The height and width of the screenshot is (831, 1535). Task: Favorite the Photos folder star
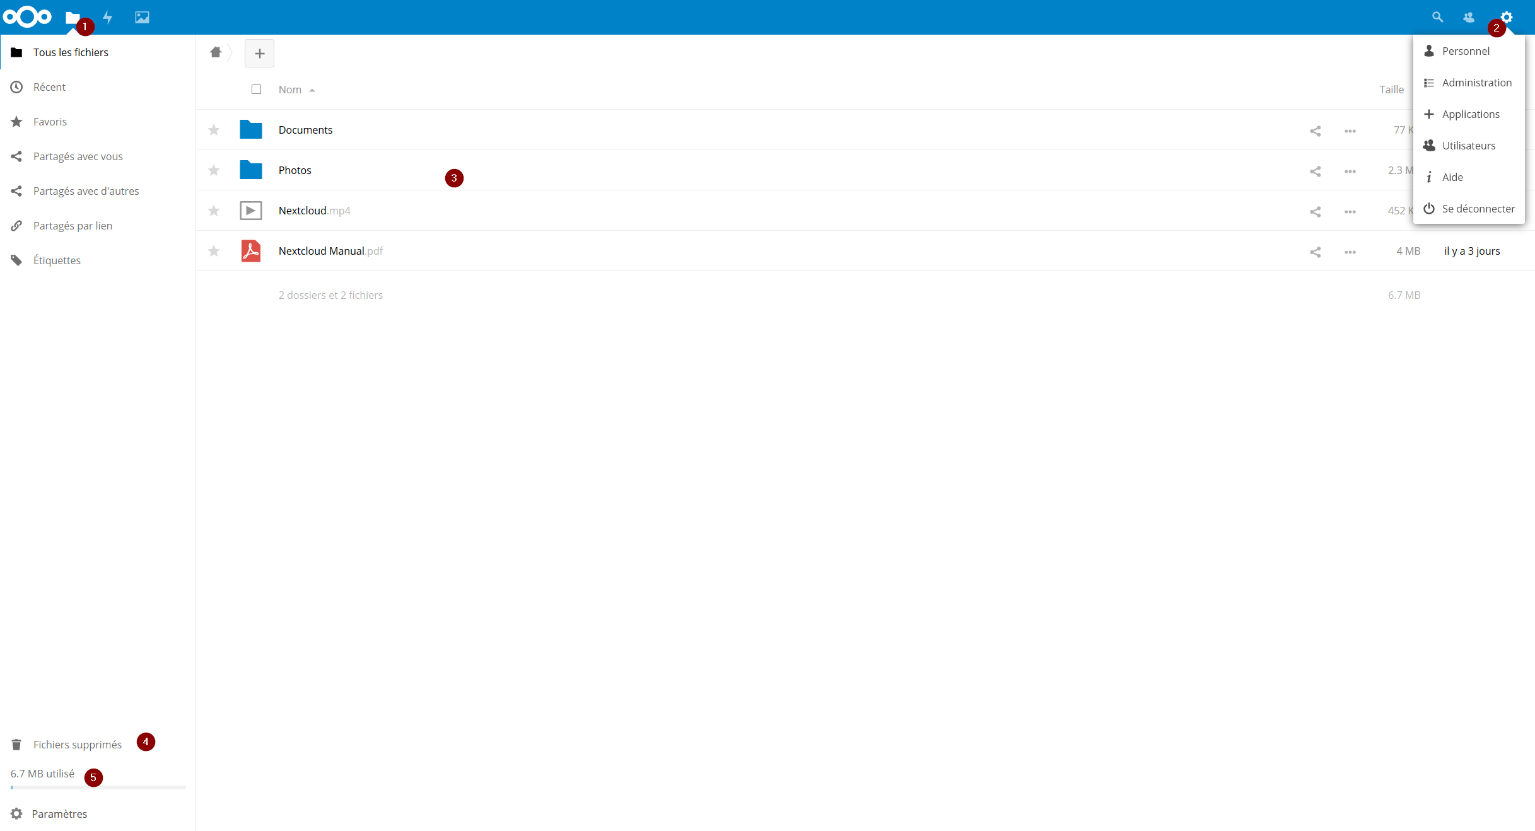point(214,170)
